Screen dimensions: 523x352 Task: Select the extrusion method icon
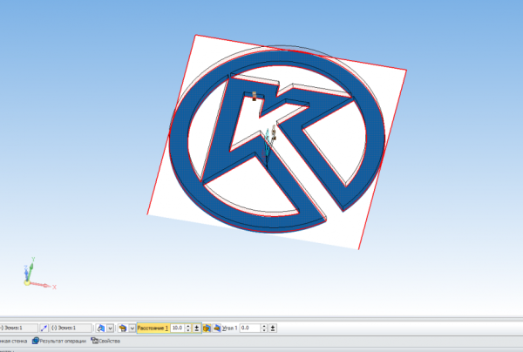(x=122, y=328)
